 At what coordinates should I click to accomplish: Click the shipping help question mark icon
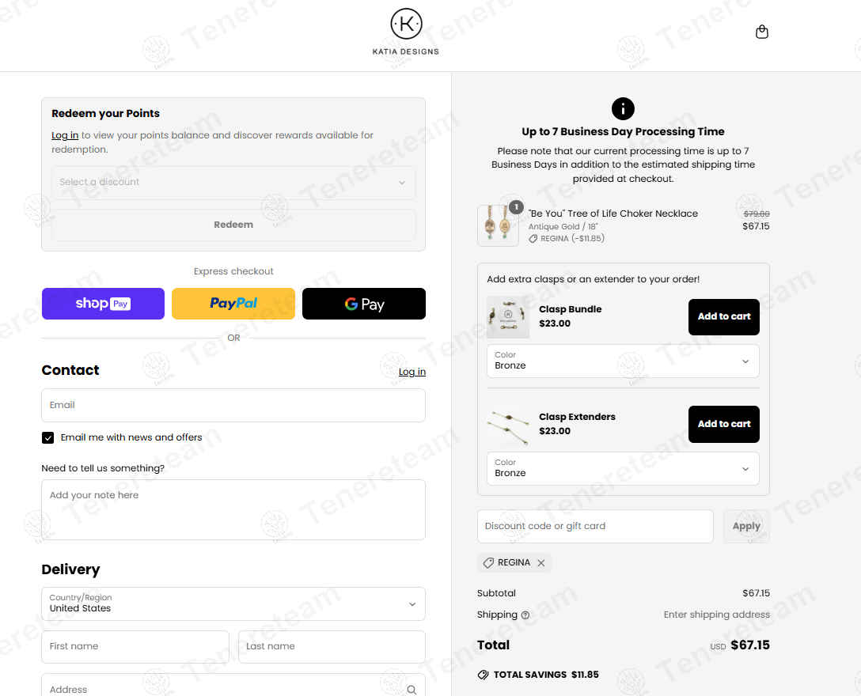[525, 615]
